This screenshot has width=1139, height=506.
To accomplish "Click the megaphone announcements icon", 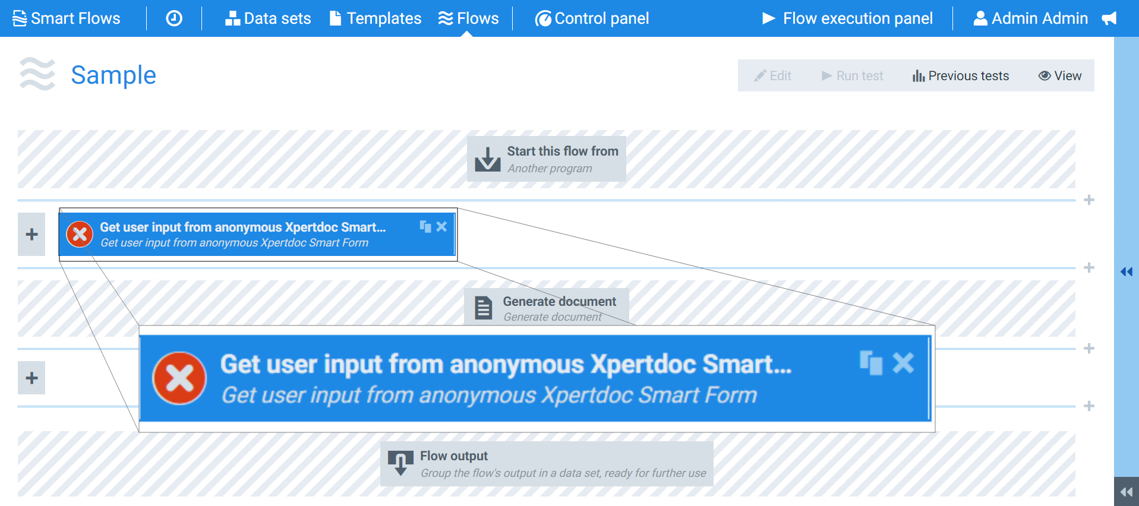I will [x=1109, y=18].
